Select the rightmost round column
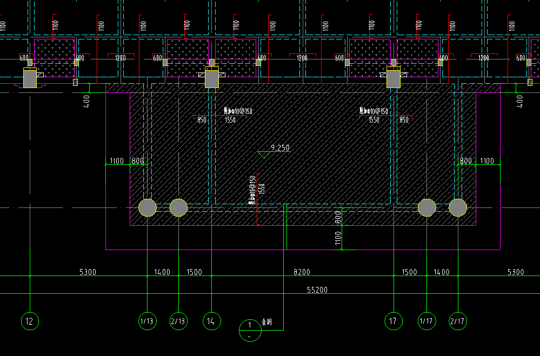Image resolution: width=540 pixels, height=356 pixels. coord(458,207)
